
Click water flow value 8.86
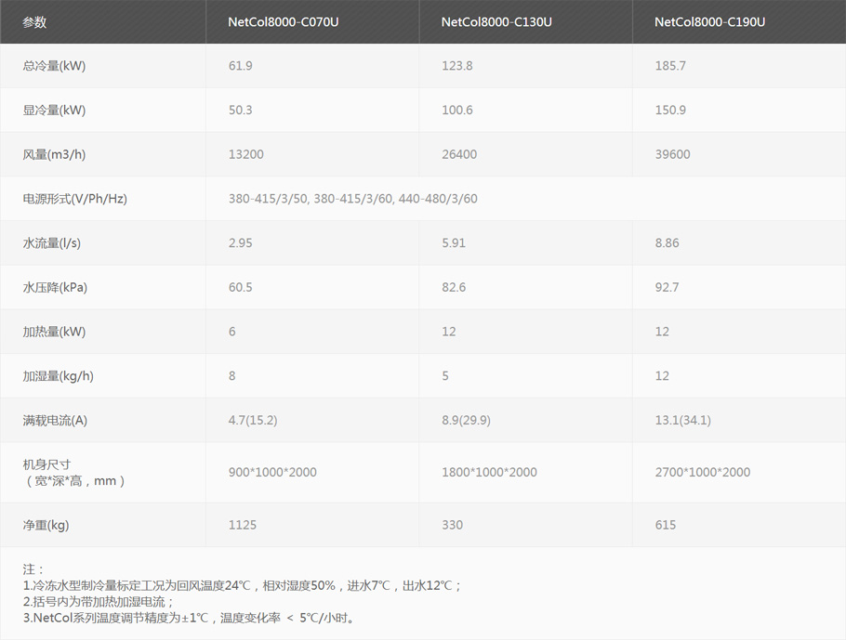pos(667,242)
